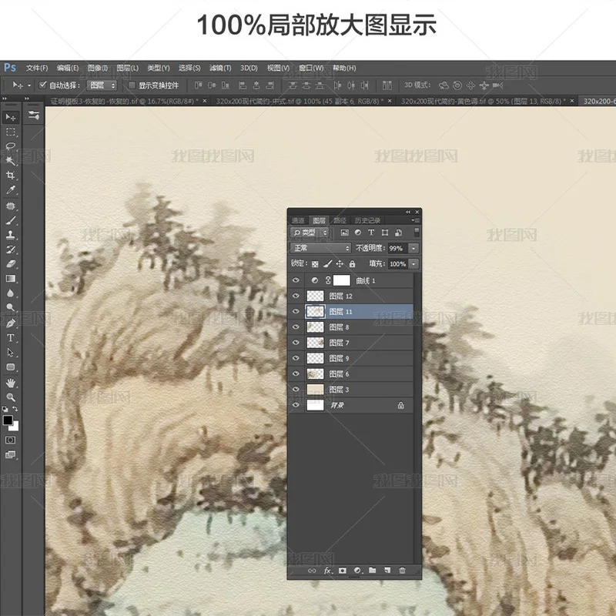Hide layer 图层 9
Image resolution: width=616 pixels, height=616 pixels.
tap(296, 358)
